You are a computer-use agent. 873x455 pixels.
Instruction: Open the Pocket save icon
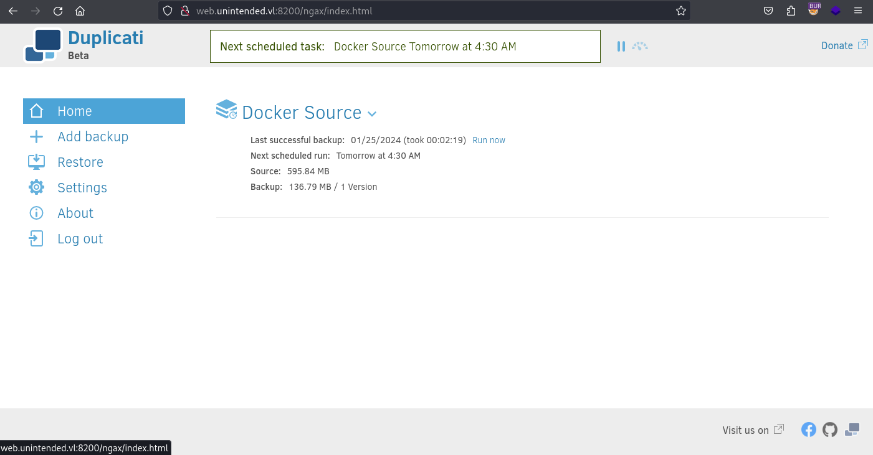768,11
